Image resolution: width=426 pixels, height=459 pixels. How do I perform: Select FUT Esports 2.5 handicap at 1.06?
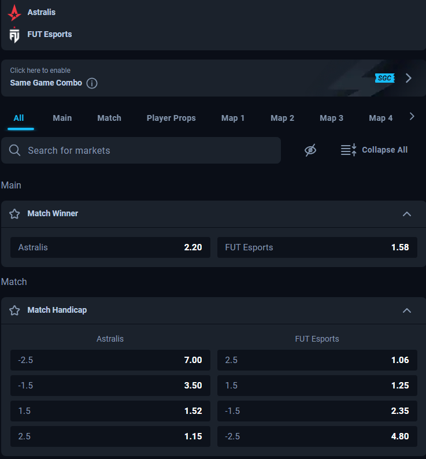tap(317, 360)
